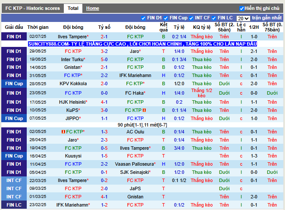Open the HJK Helsinki team link
The height and width of the screenshot is (210, 285).
tap(73, 102)
